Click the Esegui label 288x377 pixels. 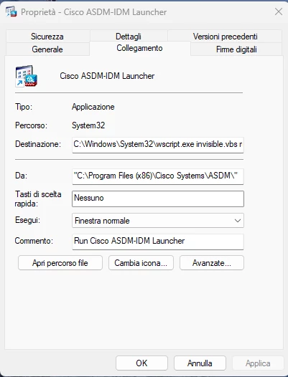(27, 220)
